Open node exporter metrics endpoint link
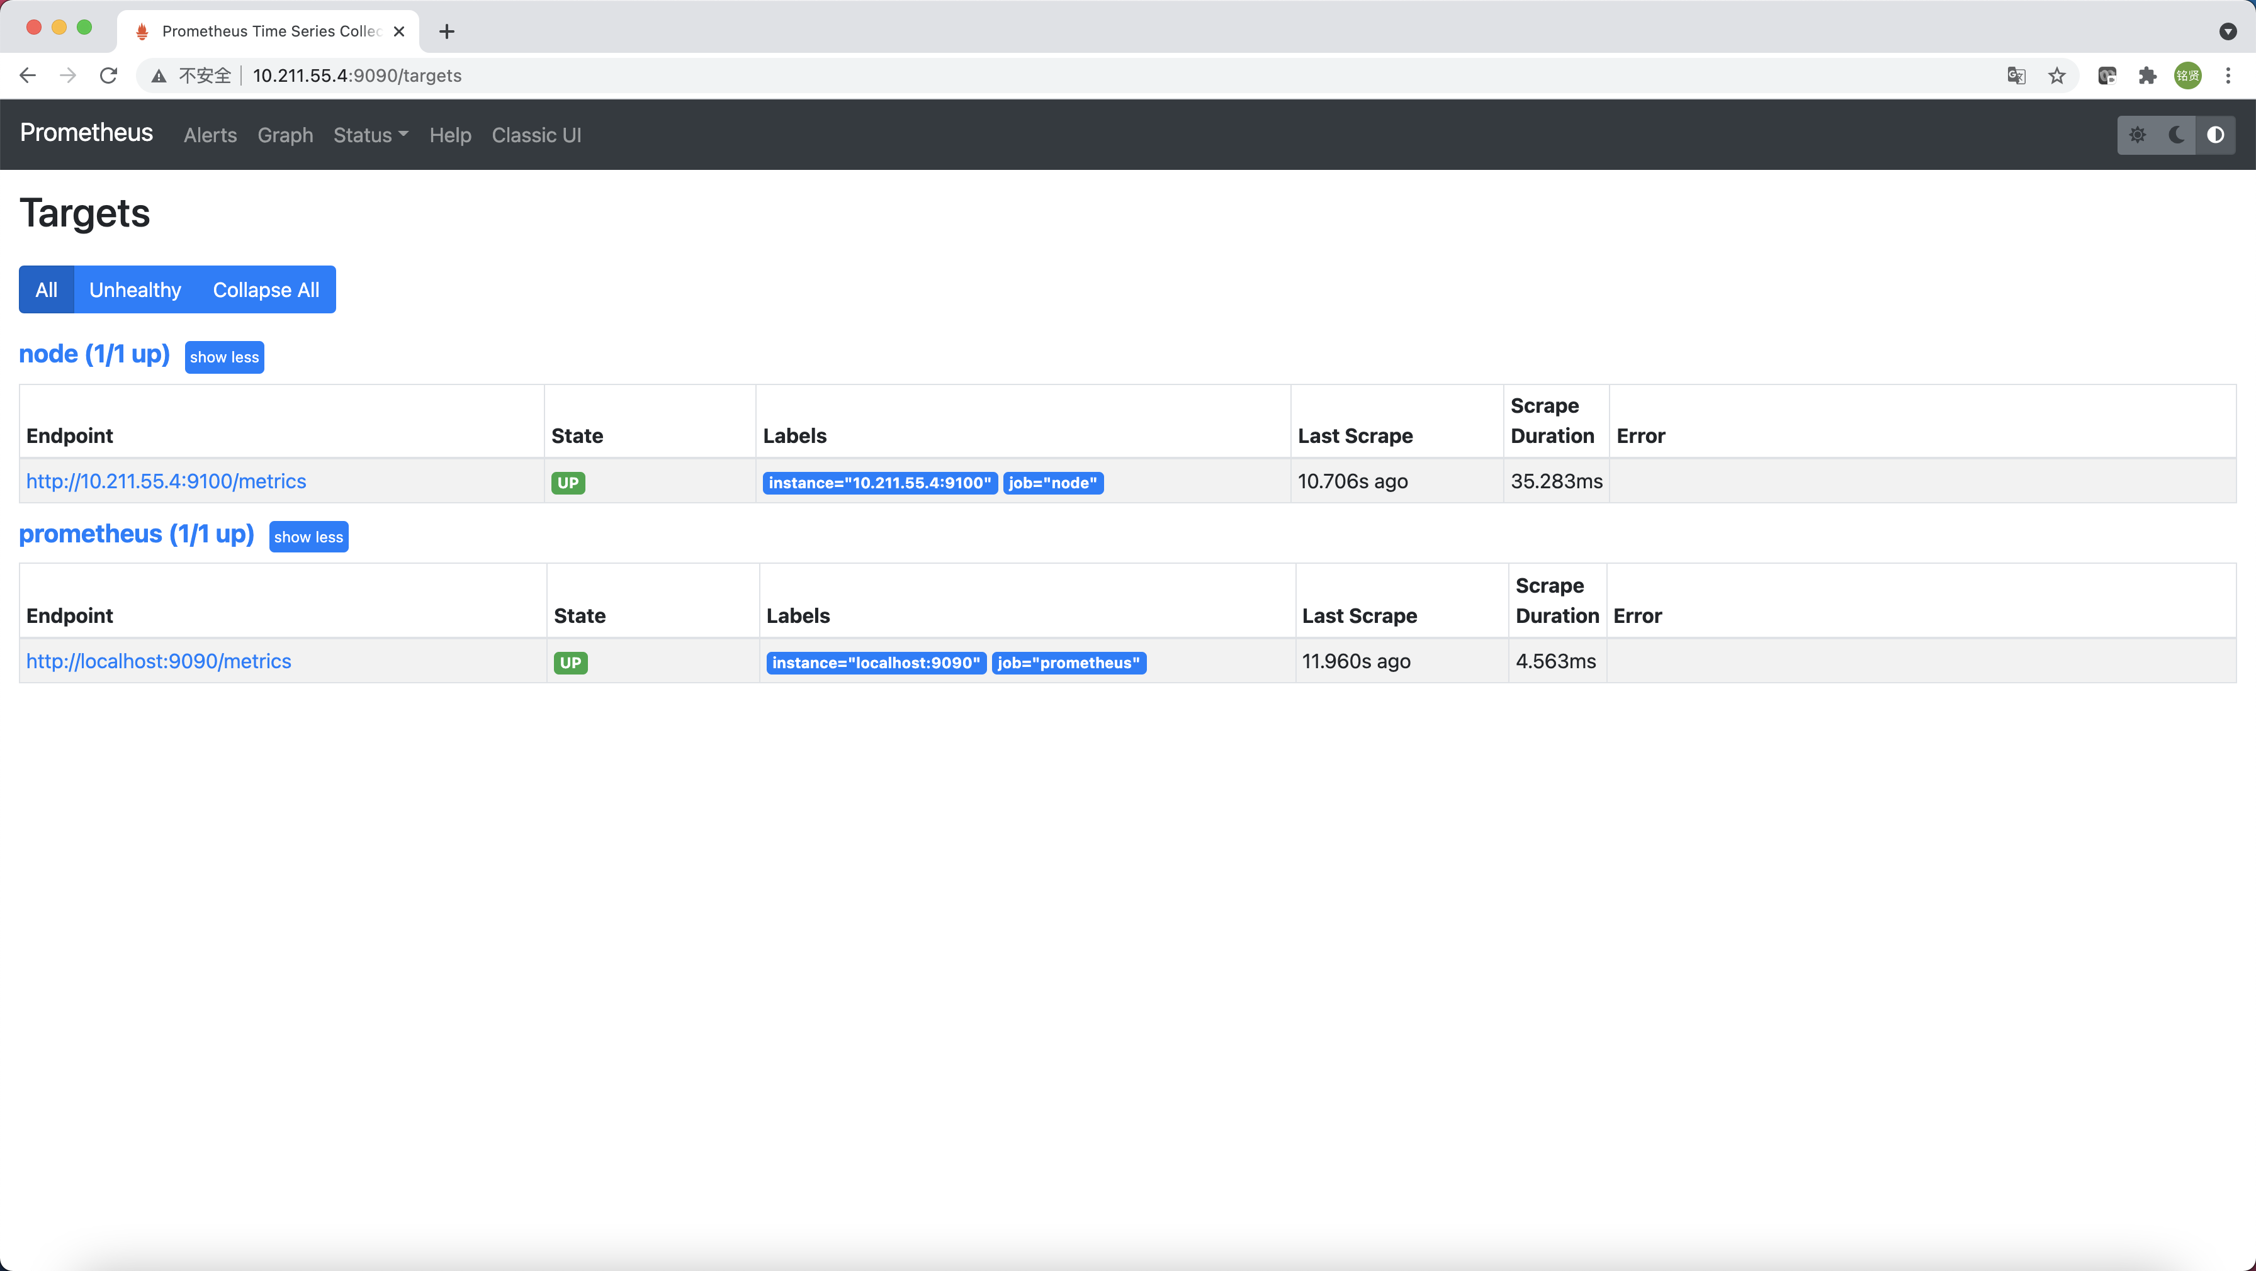This screenshot has width=2256, height=1271. click(166, 481)
